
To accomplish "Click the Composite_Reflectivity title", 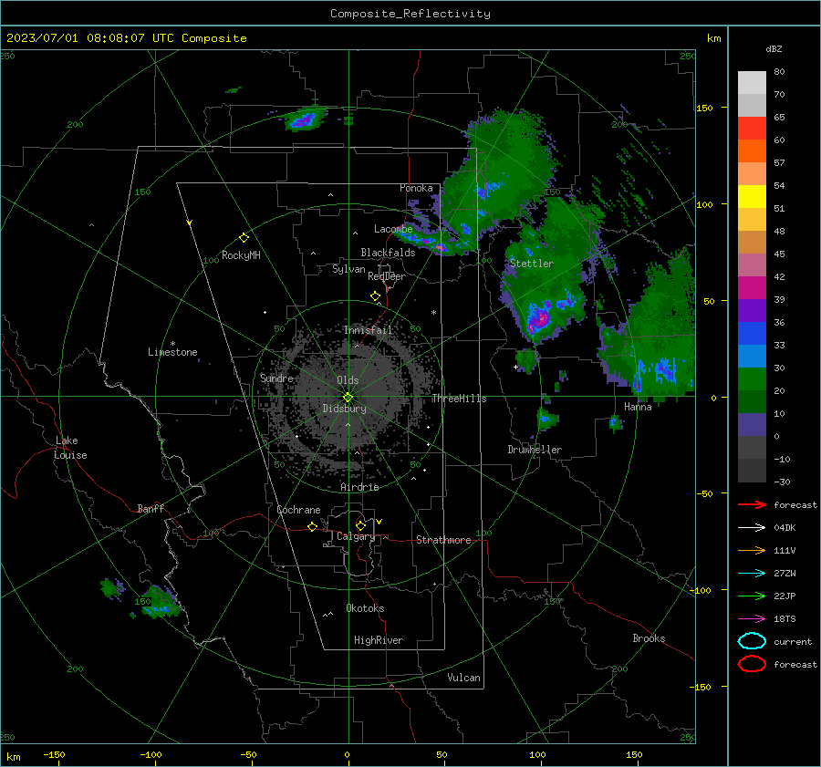I will pyautogui.click(x=410, y=14).
